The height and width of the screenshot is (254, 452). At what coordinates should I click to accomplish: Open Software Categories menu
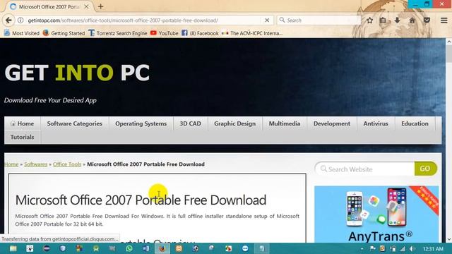pyautogui.click(x=74, y=123)
